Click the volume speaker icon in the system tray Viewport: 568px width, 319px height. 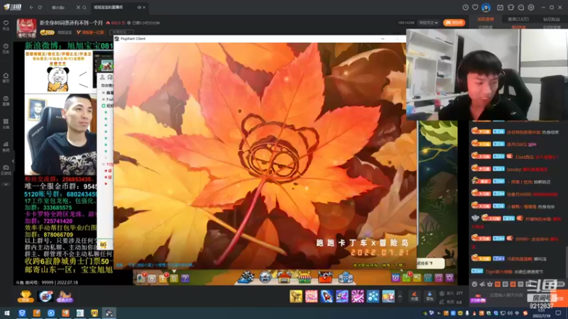(510, 313)
